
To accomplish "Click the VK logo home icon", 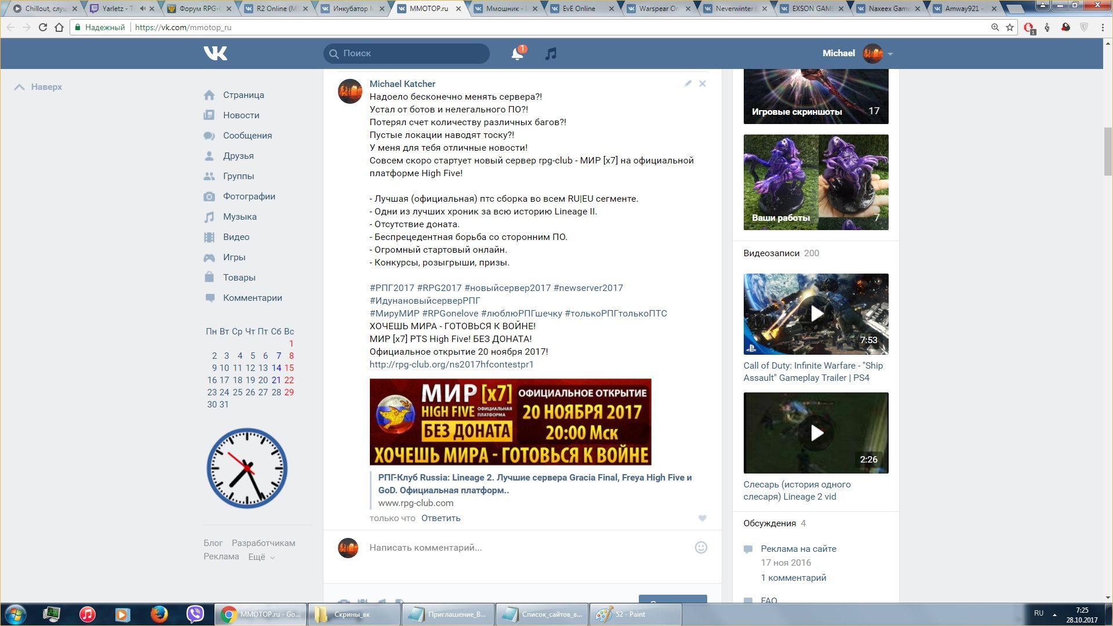I will tap(215, 53).
